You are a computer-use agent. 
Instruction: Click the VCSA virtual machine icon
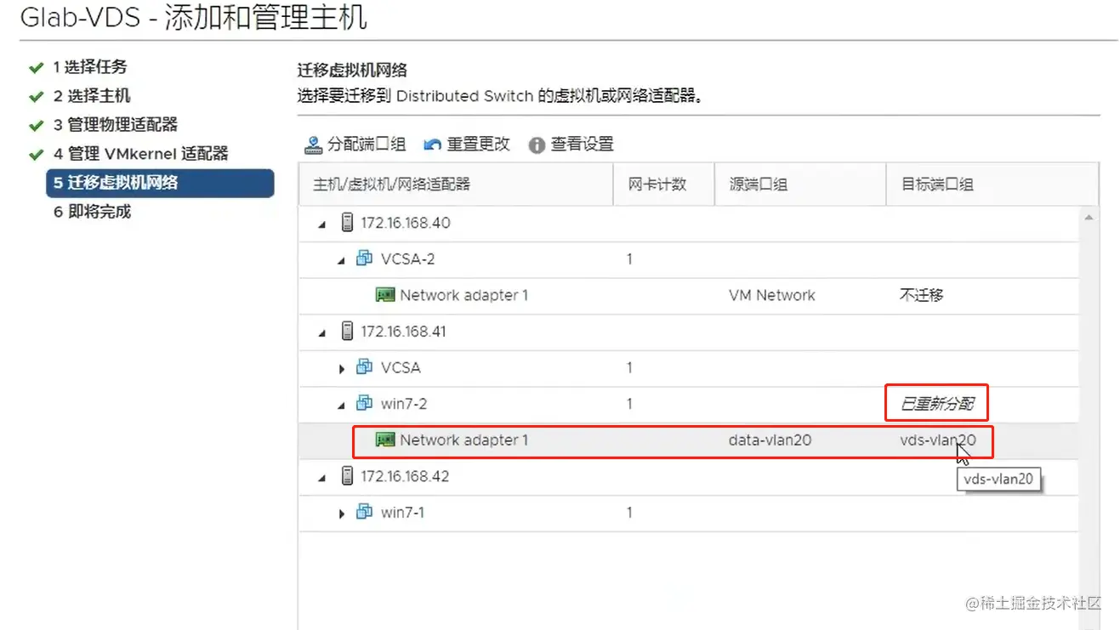[x=365, y=367]
